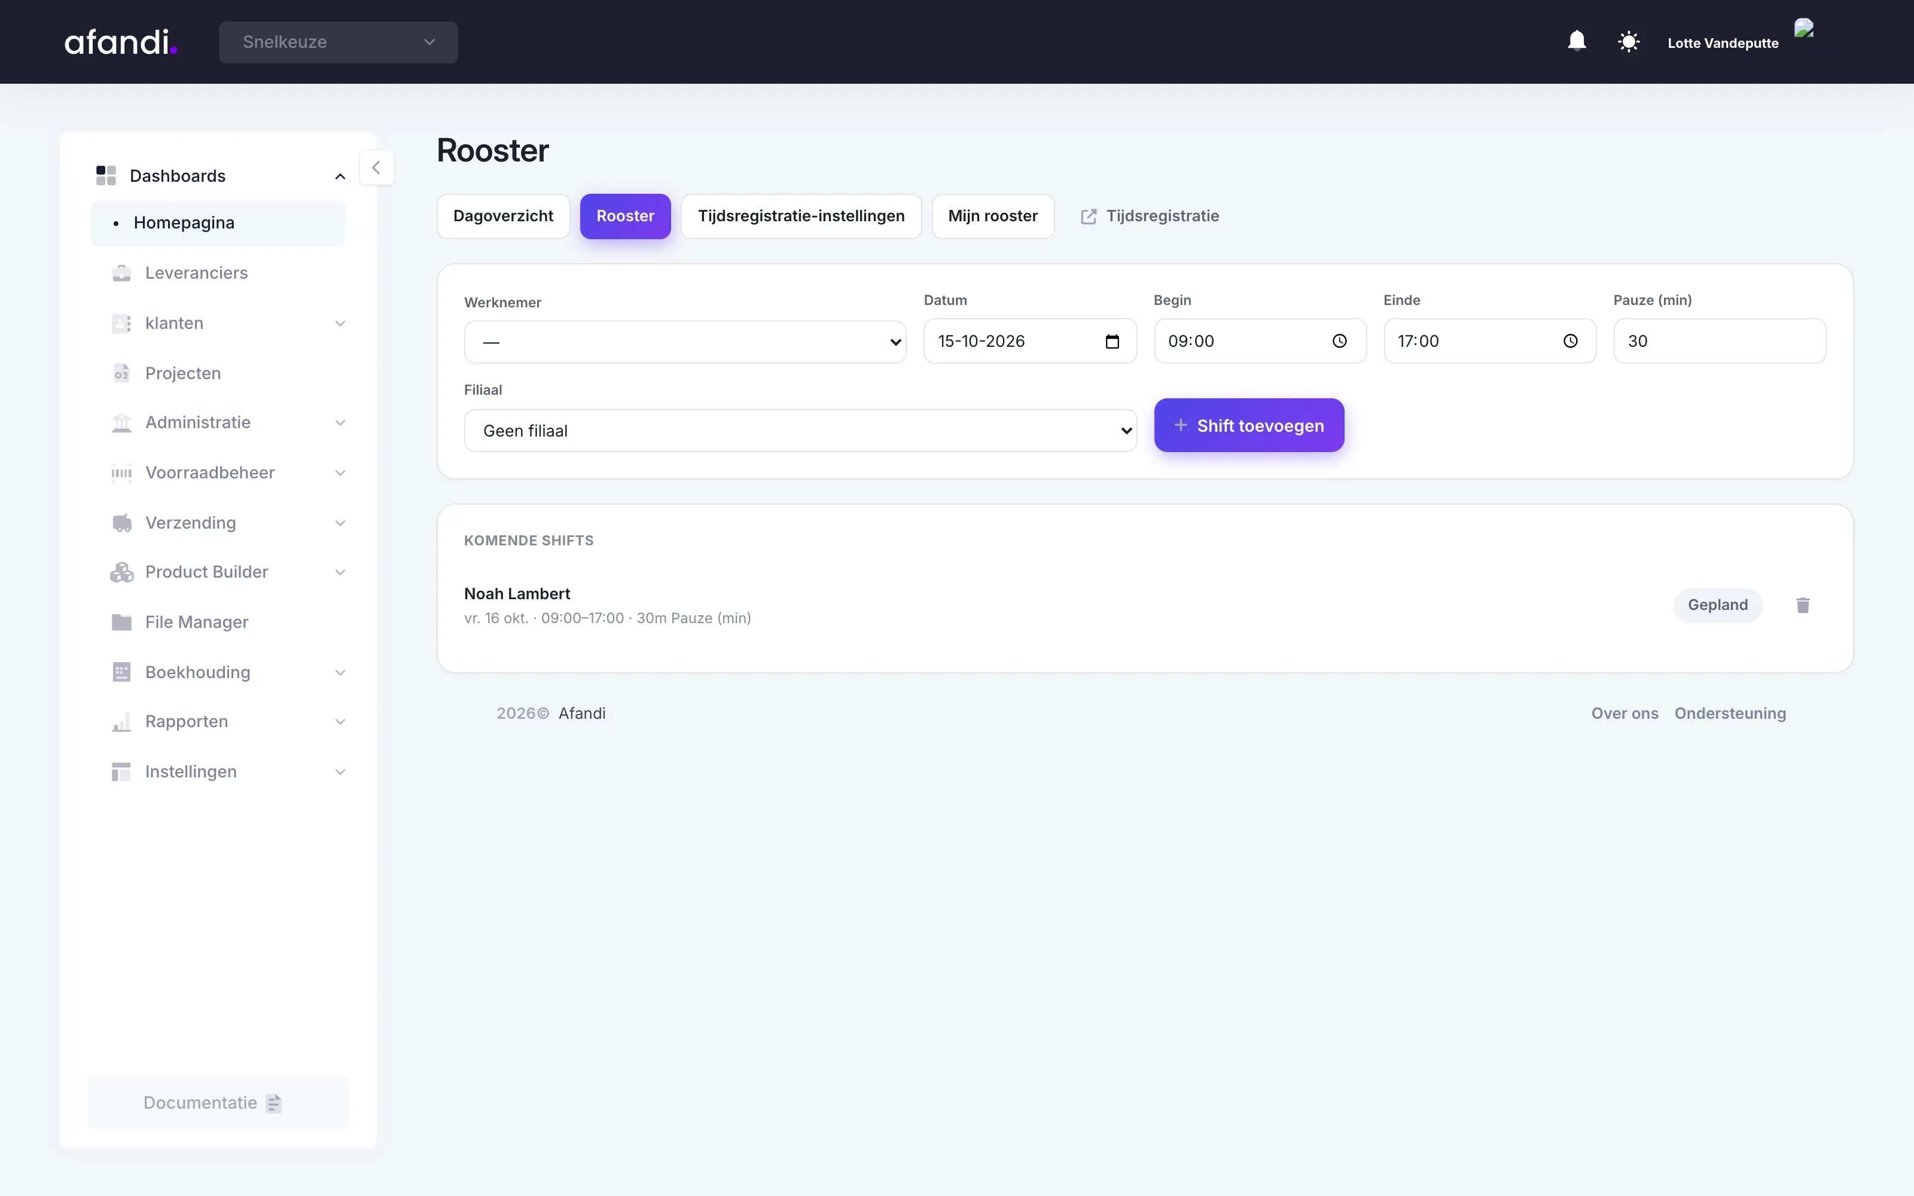Select Homepagina in the sidebar

[218, 223]
